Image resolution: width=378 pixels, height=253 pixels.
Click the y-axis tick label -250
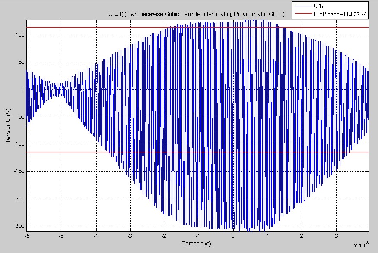click(x=19, y=226)
